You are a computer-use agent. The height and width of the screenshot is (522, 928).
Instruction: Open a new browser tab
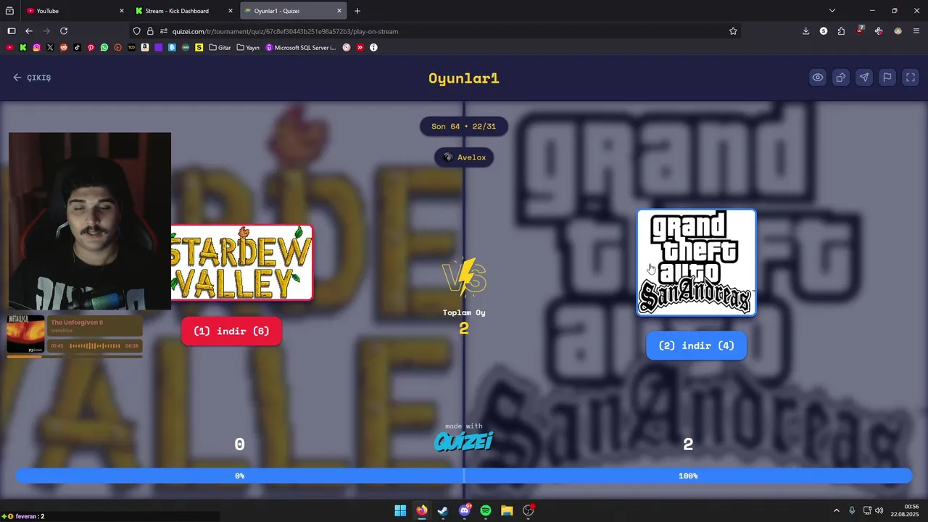[357, 11]
